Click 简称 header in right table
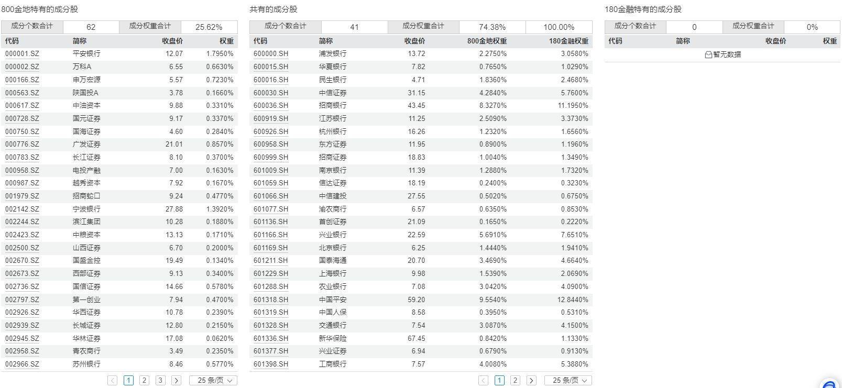 (x=683, y=41)
